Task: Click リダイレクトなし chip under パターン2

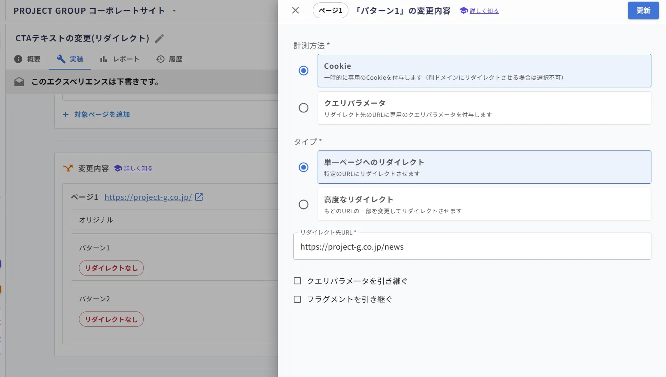Action: click(111, 319)
